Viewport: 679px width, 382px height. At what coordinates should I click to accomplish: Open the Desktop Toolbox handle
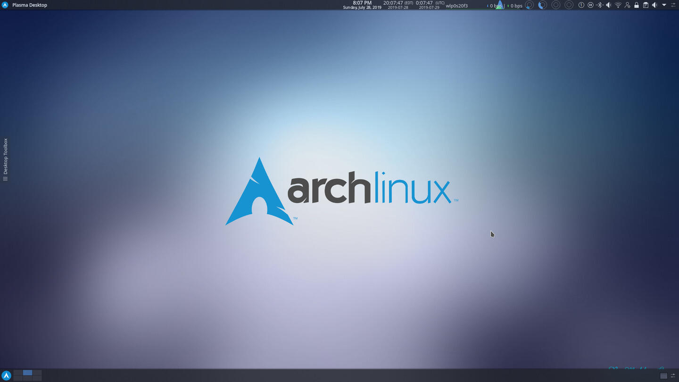(x=6, y=159)
